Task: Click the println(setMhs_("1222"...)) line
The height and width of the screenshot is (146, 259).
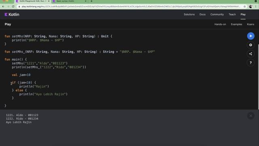Action: coord(49,67)
